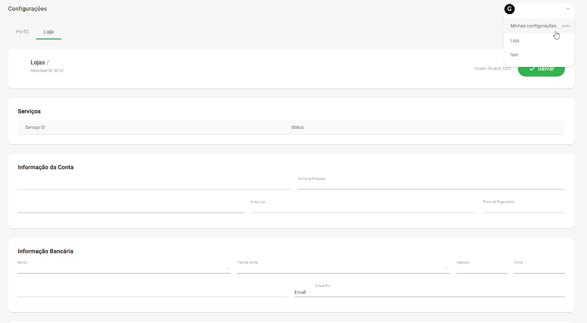Image resolution: width=587 pixels, height=323 pixels.
Task: Click the pt-br language label
Action: 566,26
